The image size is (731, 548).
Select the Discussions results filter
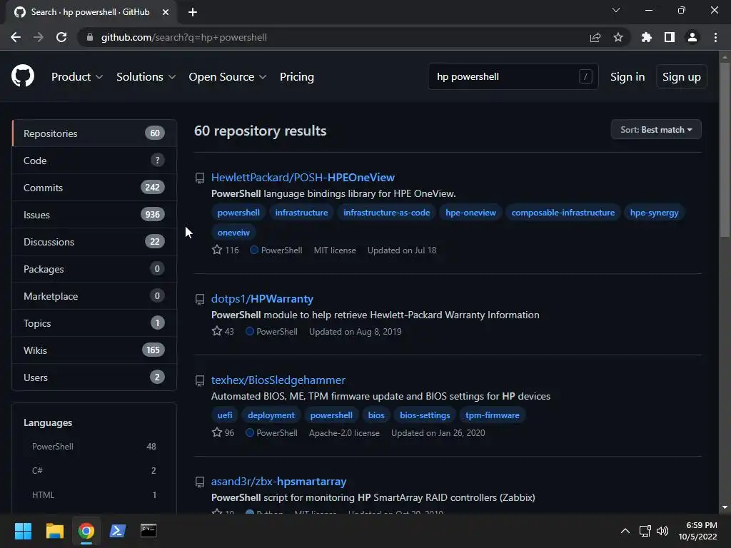pyautogui.click(x=94, y=241)
